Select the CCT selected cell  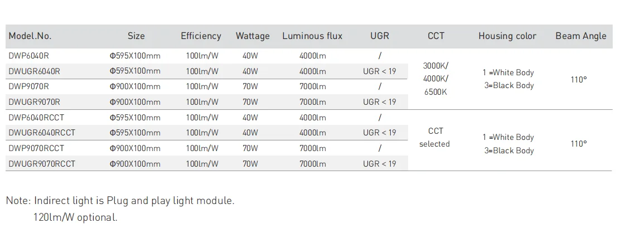(x=435, y=138)
